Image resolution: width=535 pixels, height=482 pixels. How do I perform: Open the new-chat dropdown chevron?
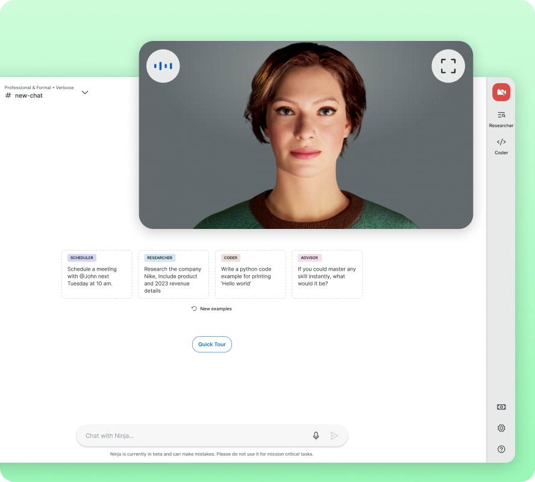pyautogui.click(x=85, y=92)
